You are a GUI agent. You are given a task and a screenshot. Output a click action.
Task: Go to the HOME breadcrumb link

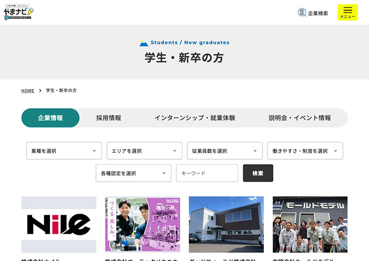pos(28,91)
